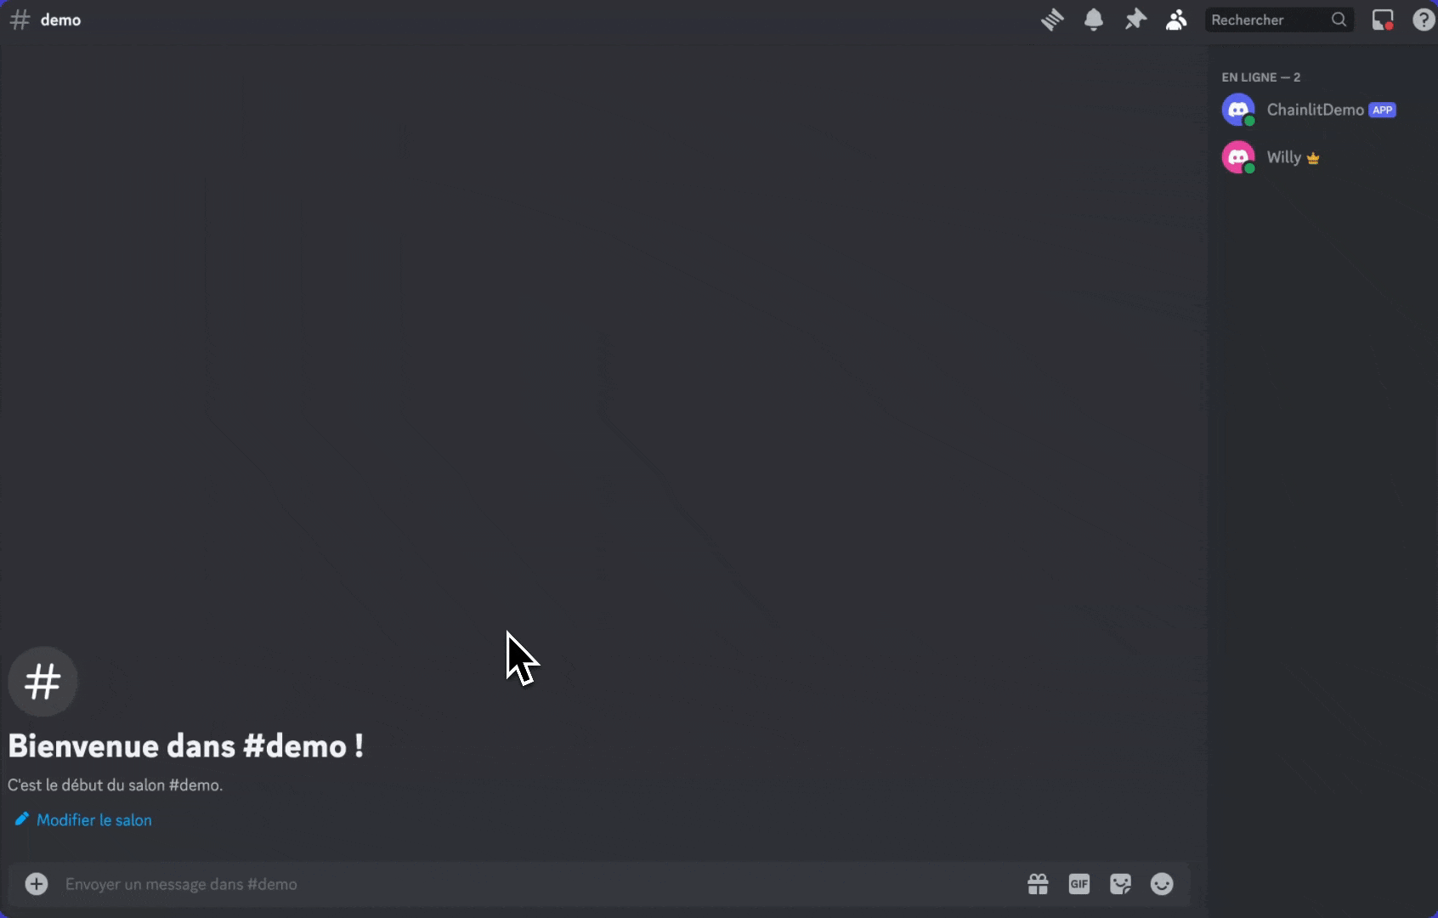Open the plus attachment button
This screenshot has width=1438, height=918.
[37, 884]
